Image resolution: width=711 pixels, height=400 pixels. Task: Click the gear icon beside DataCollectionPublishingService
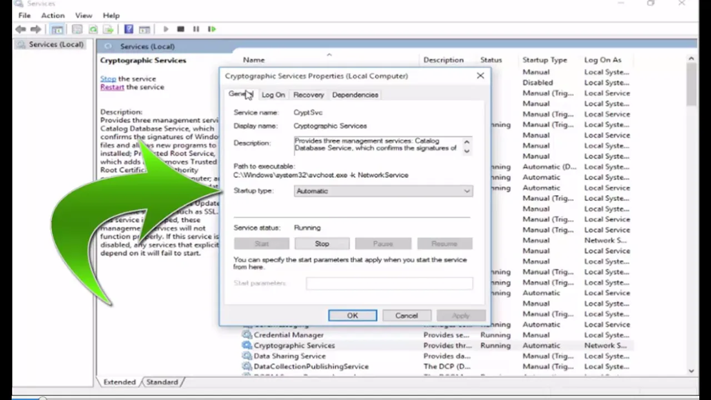click(x=247, y=367)
